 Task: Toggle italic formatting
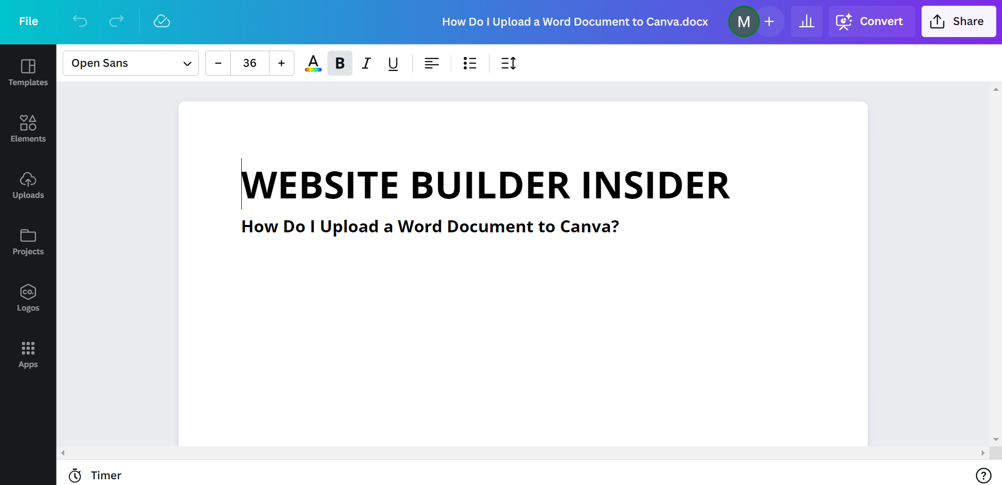[x=367, y=63]
